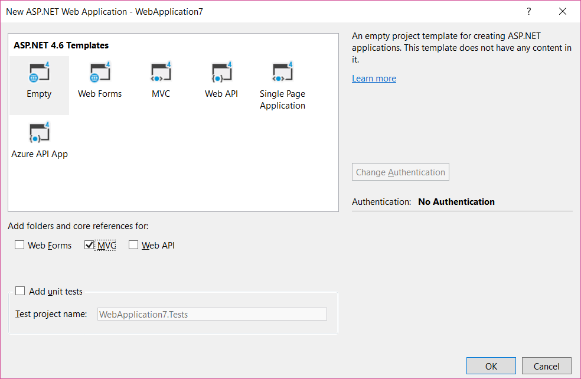
Task: Click the help question mark icon
Action: (529, 11)
